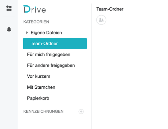This screenshot has width=168, height=129.
Task: Show Mit Sternchen files
Action: [x=41, y=87]
